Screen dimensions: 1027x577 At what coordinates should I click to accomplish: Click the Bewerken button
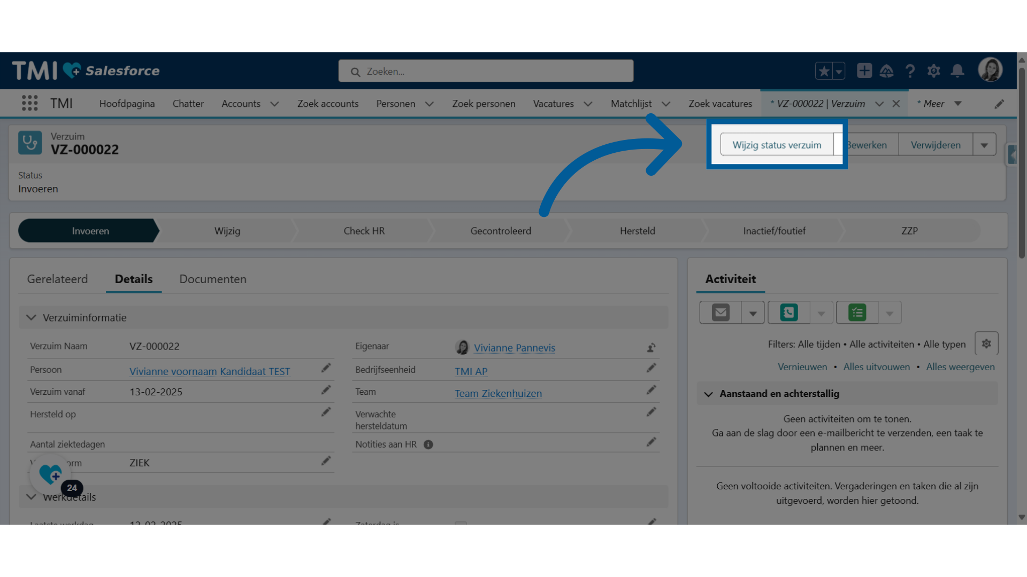867,145
